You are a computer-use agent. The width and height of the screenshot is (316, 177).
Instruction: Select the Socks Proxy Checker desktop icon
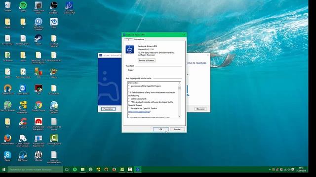pos(39,24)
